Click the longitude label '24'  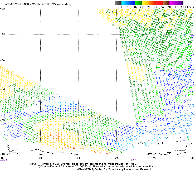tap(116, 158)
